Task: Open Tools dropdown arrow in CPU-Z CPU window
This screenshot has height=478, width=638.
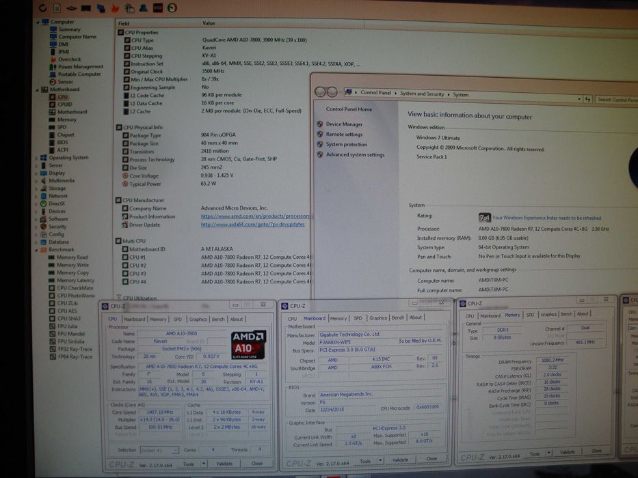Action: pyautogui.click(x=204, y=464)
